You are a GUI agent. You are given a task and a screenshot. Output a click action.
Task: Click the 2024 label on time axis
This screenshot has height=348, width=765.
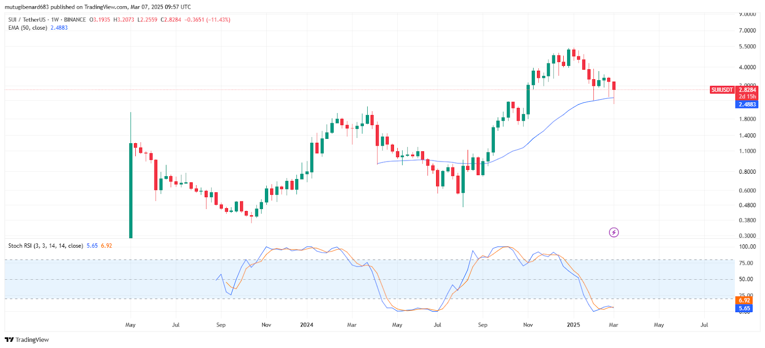point(306,325)
